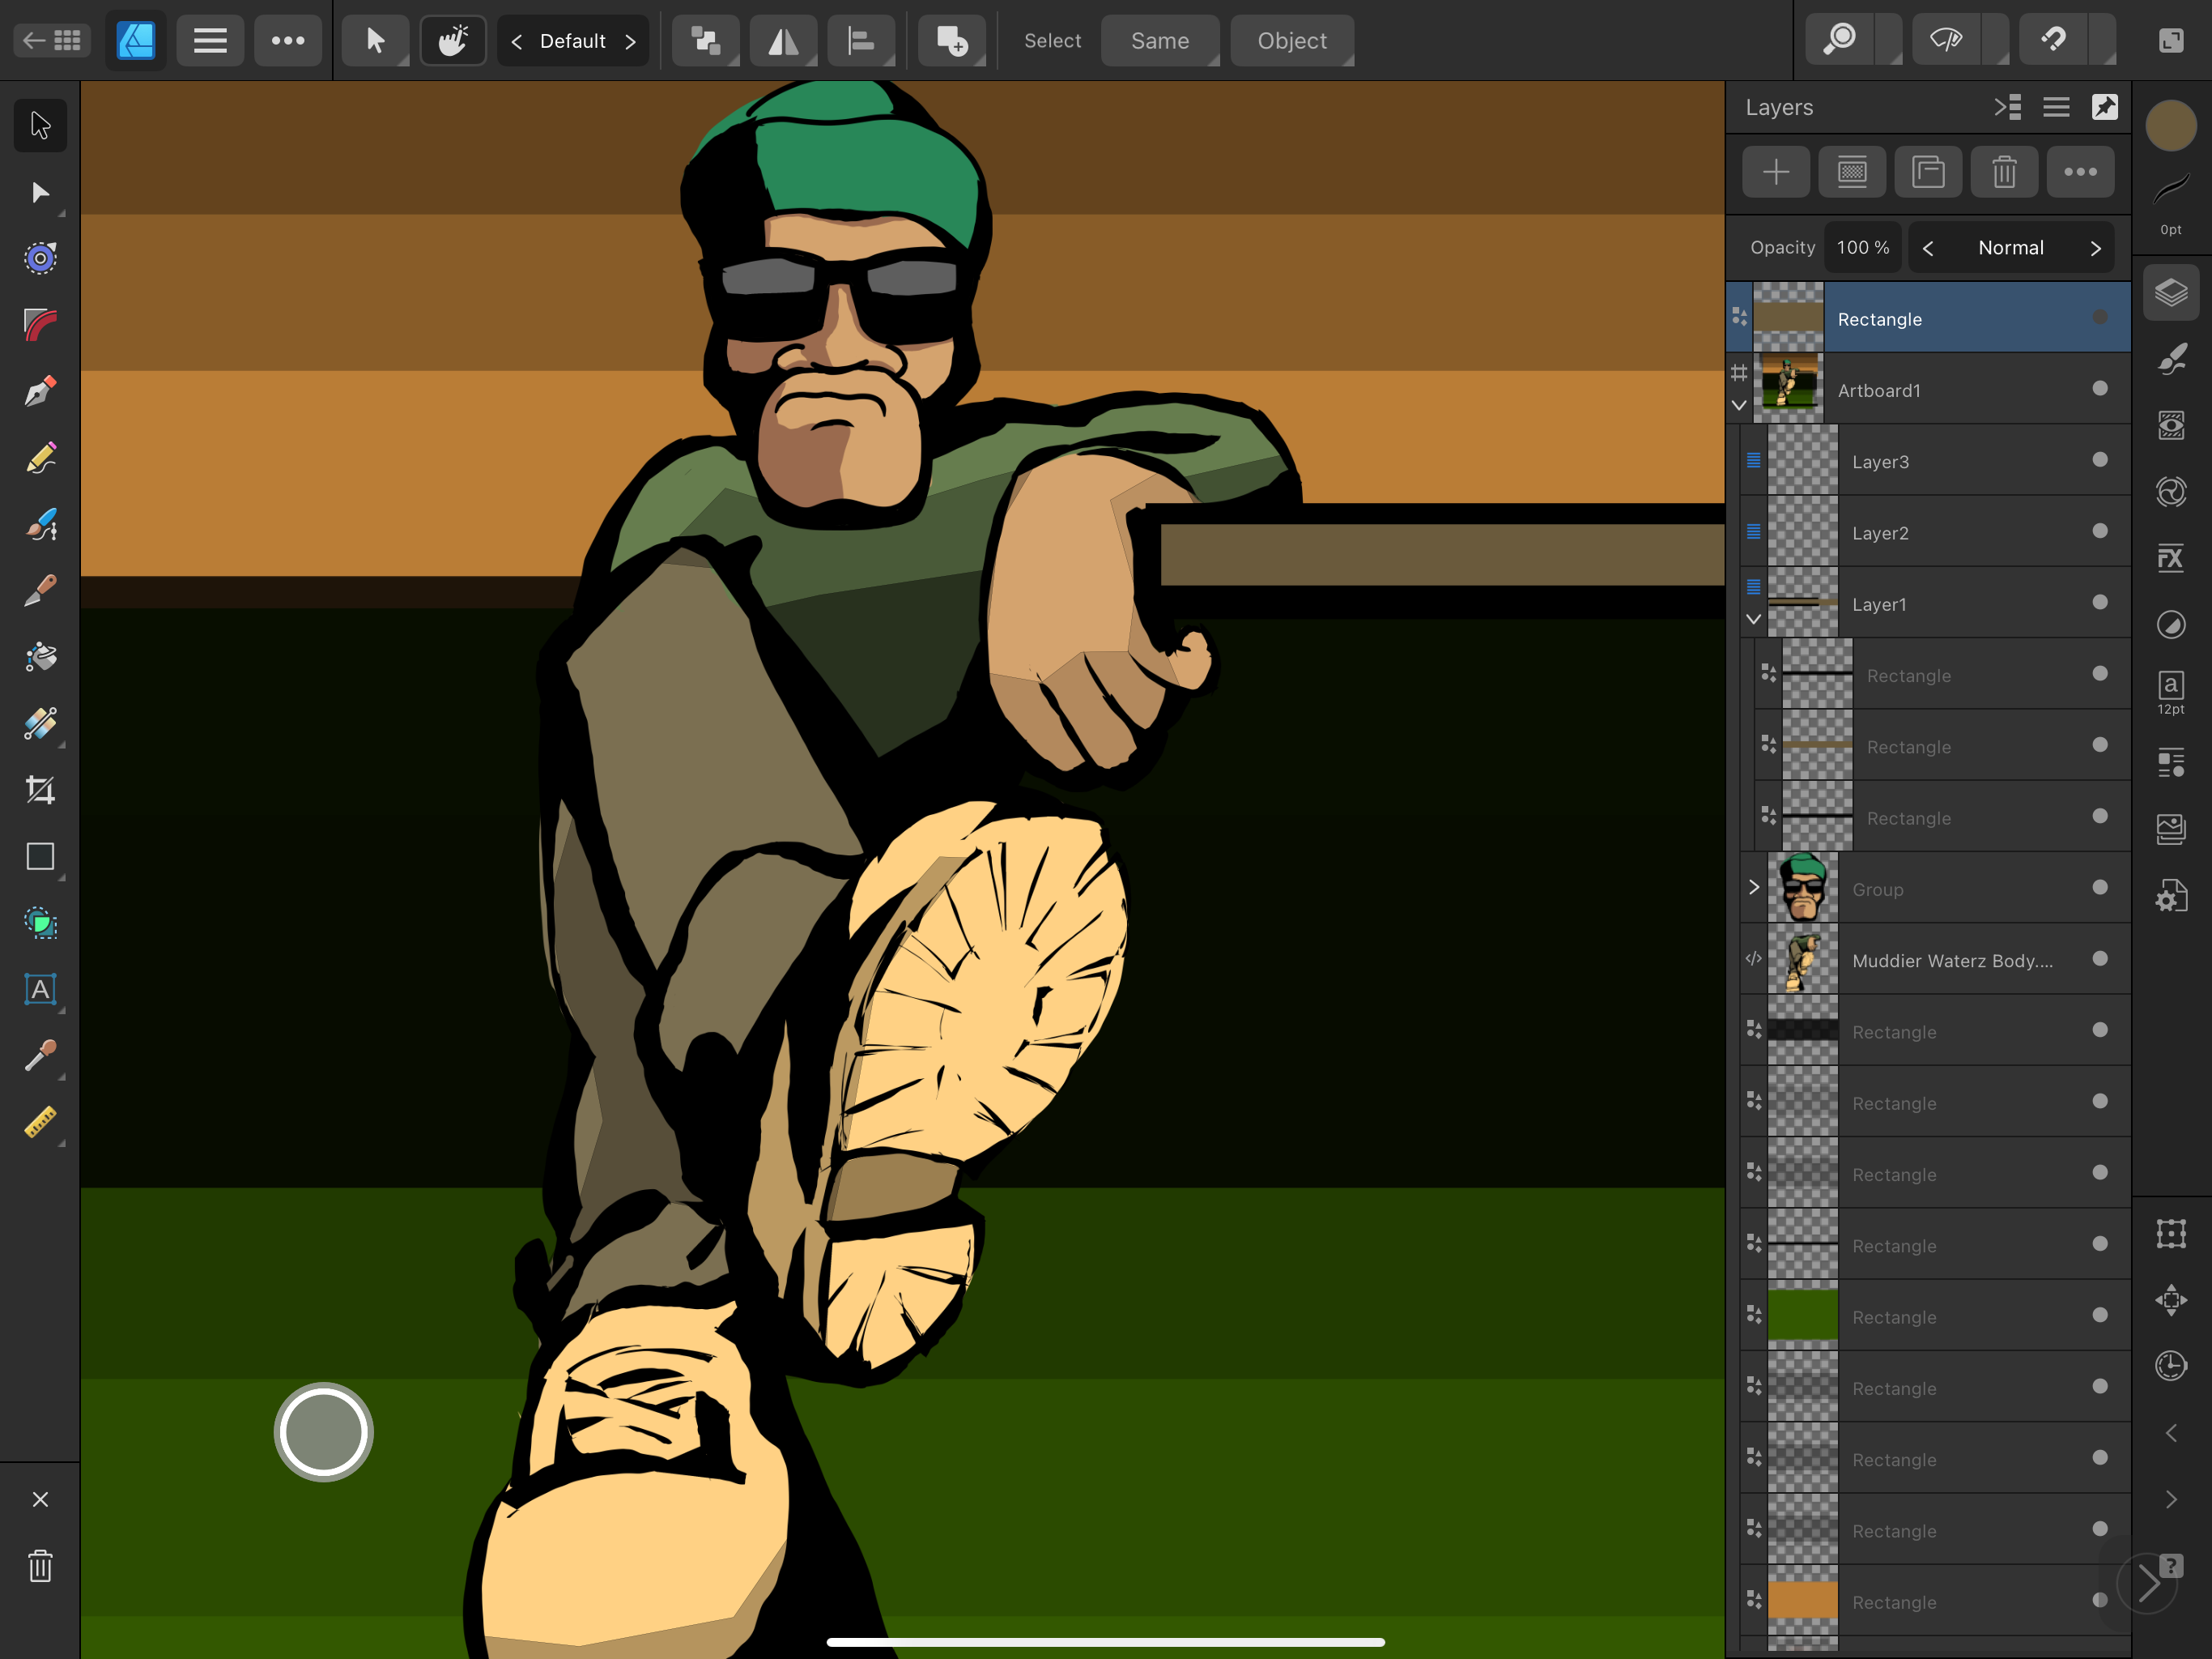Switch to next blend mode after Normal
The width and height of the screenshot is (2212, 1659).
(x=2095, y=248)
